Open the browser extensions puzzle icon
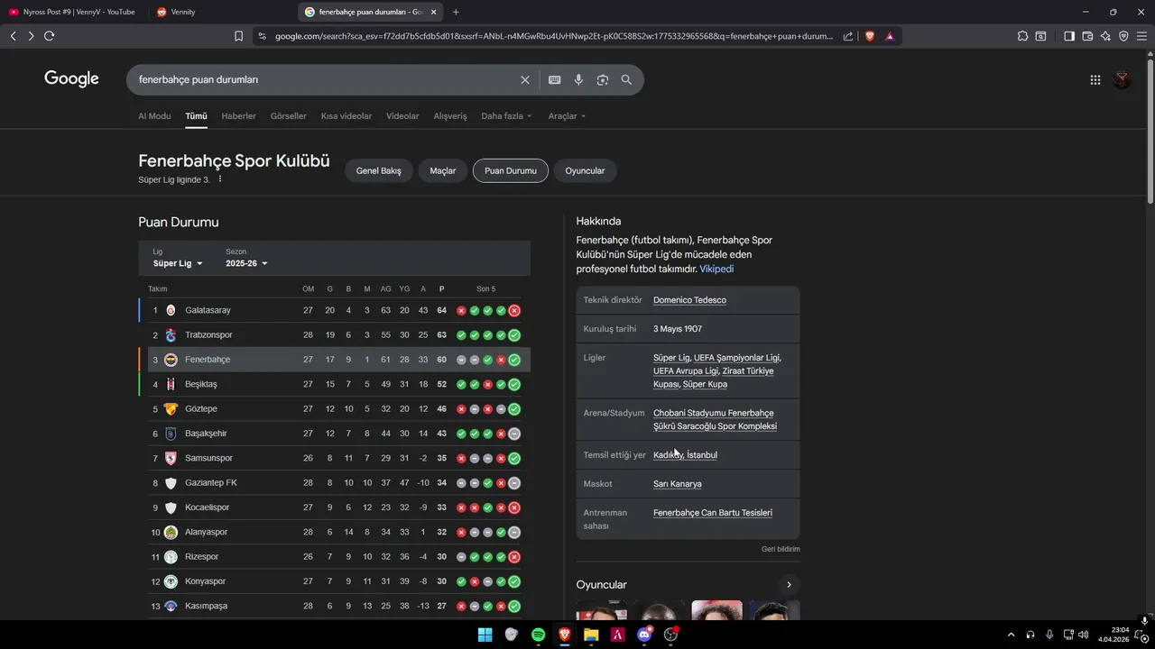 tap(1022, 36)
